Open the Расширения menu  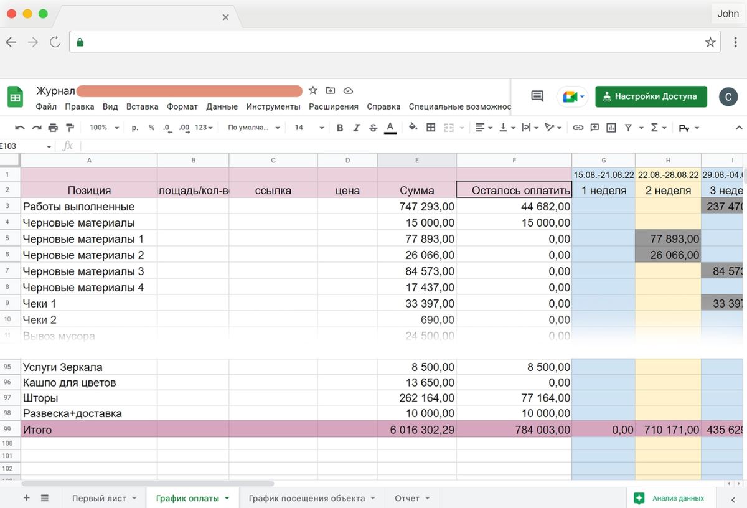[x=334, y=106]
